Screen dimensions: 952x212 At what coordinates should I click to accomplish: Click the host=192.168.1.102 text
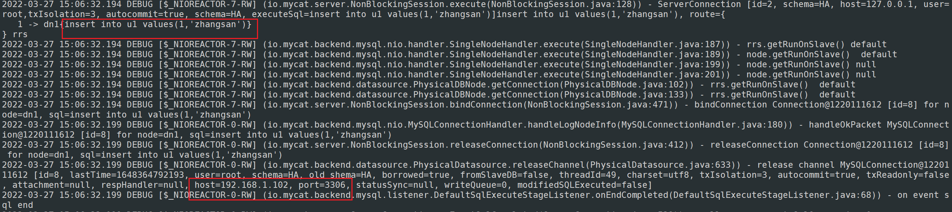click(x=241, y=185)
